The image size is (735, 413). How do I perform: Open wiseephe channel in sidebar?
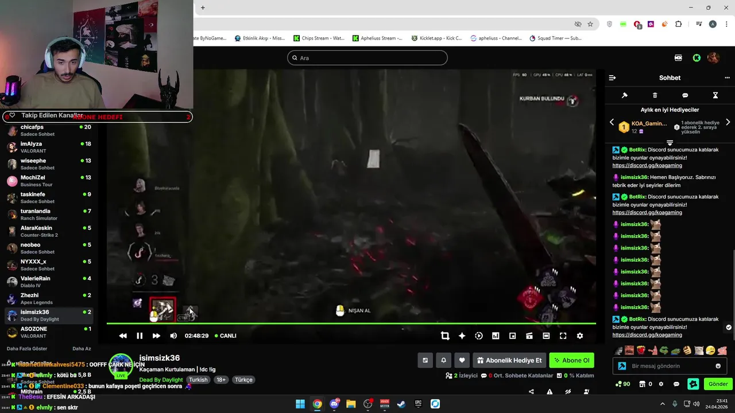[x=49, y=164]
